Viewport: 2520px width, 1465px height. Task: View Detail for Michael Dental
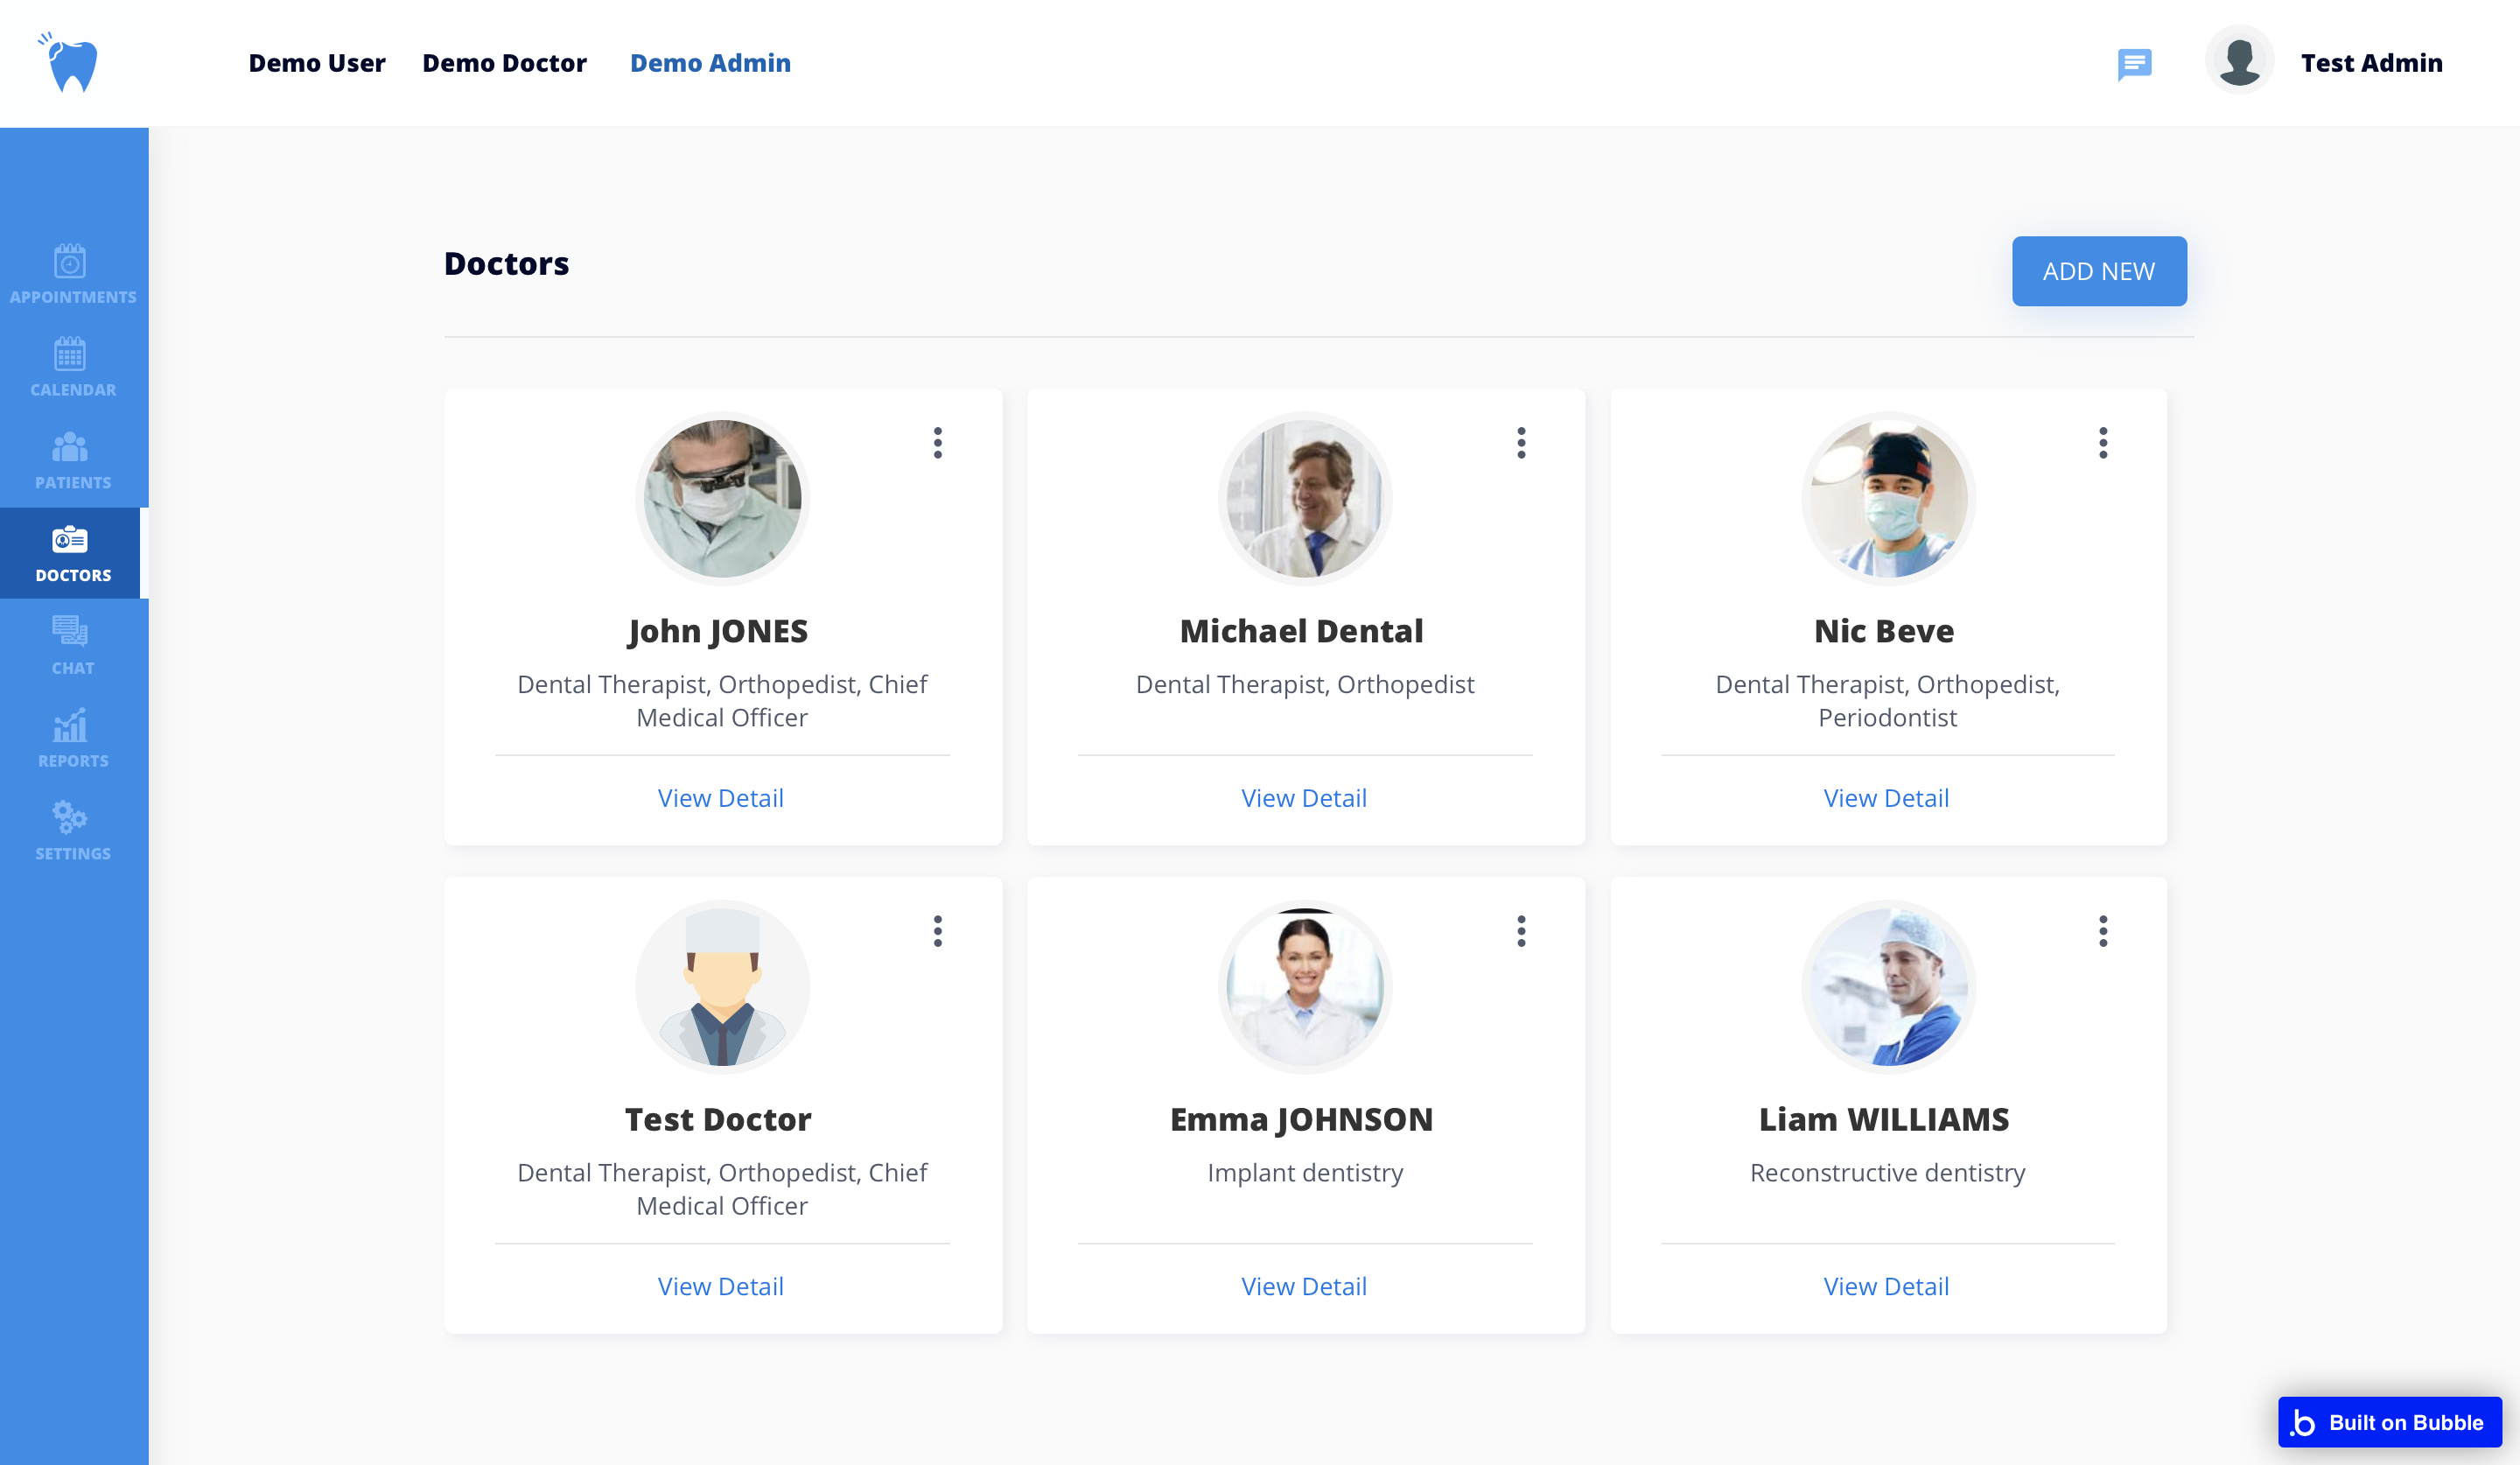(1304, 798)
